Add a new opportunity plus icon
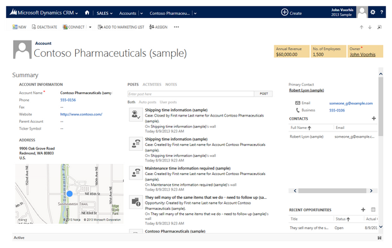This screenshot has width=392, height=248. [x=363, y=209]
